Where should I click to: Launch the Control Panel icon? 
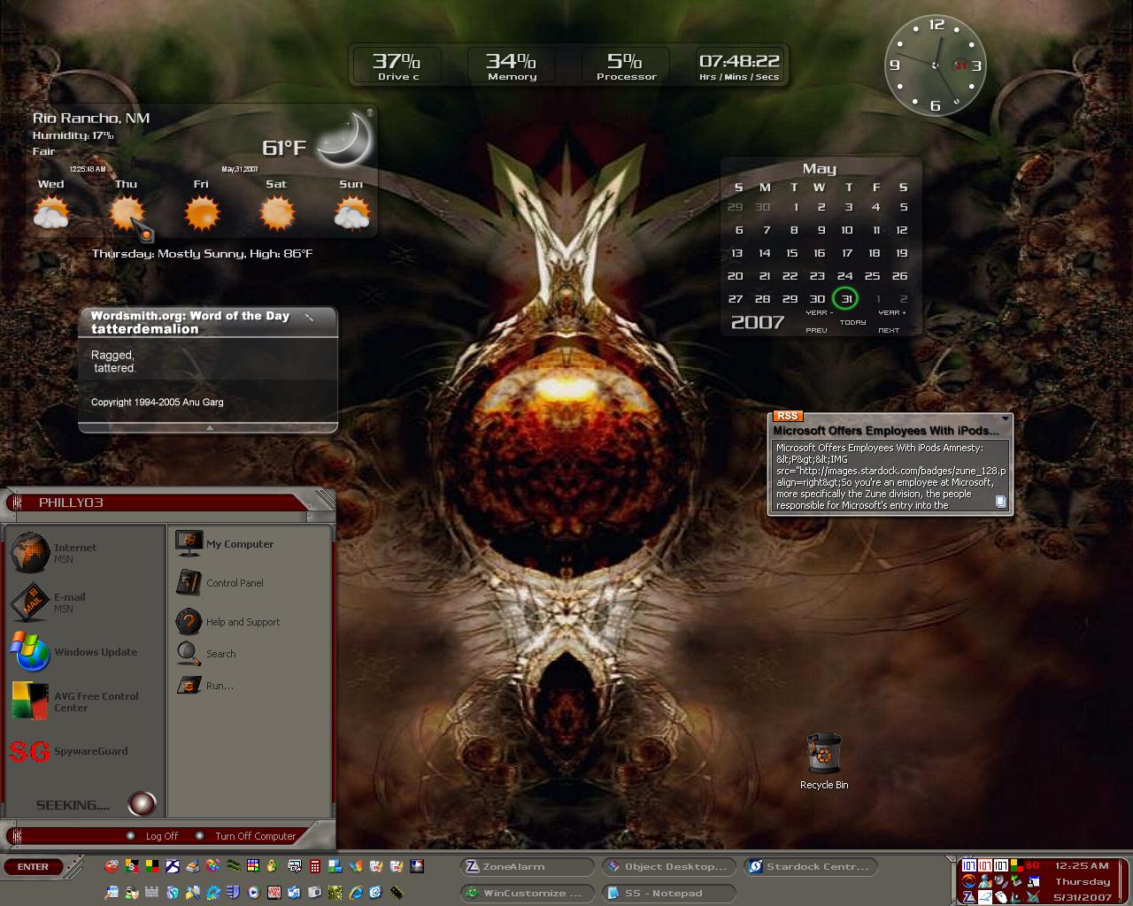click(220, 582)
